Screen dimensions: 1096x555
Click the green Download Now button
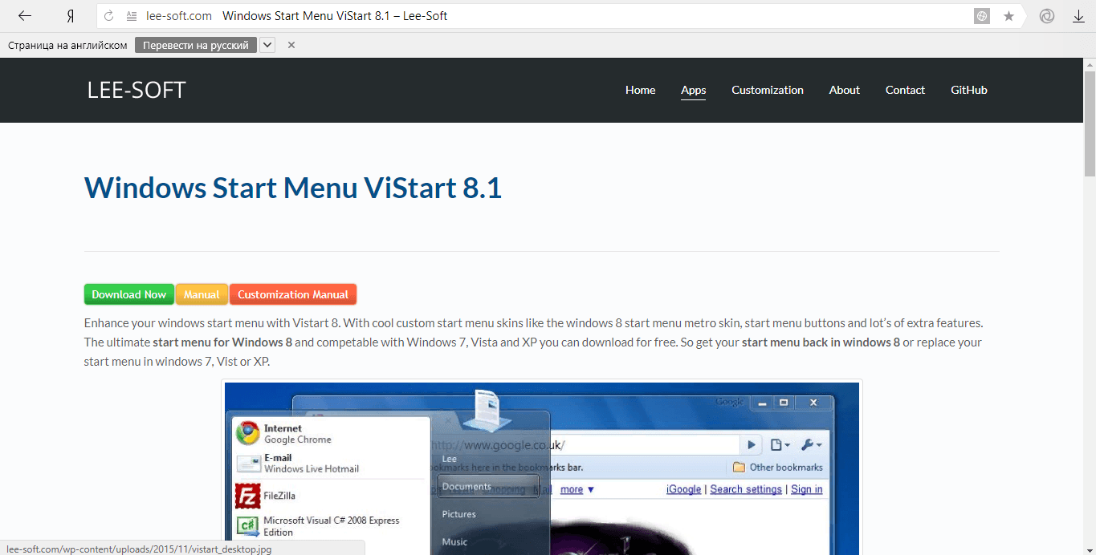point(129,294)
